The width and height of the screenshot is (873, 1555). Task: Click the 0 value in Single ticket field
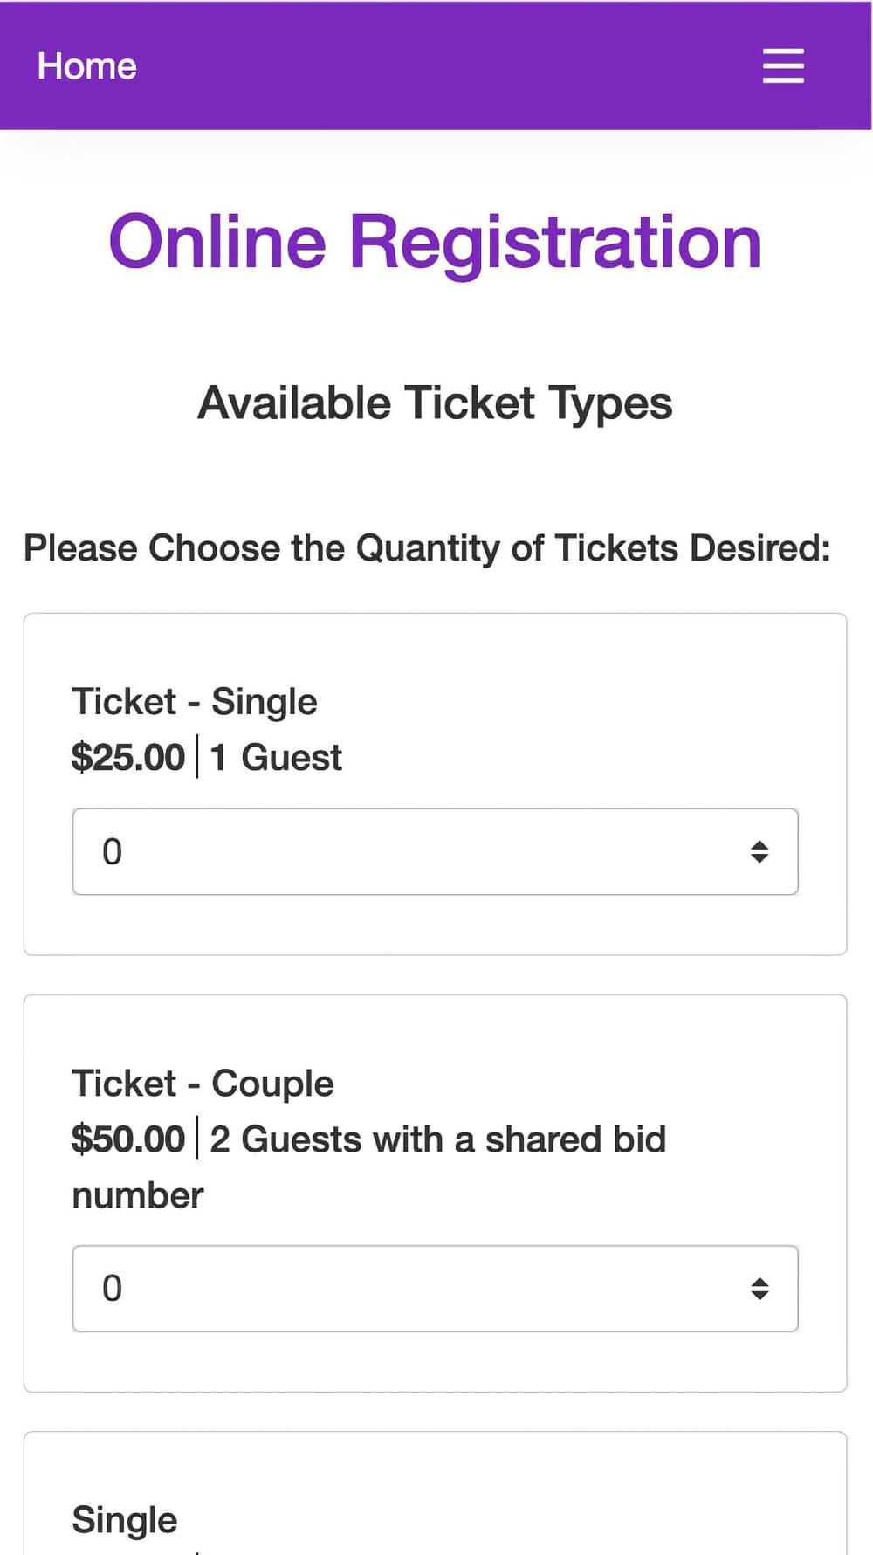click(113, 851)
